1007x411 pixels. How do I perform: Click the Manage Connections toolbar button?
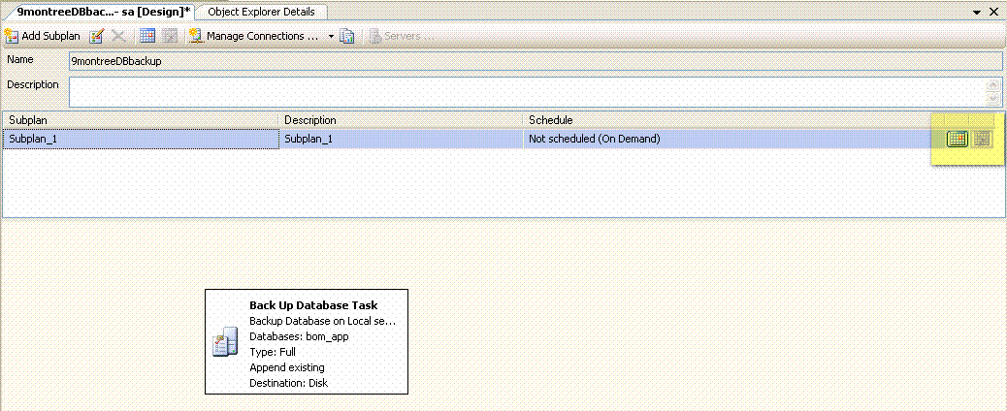pos(256,37)
